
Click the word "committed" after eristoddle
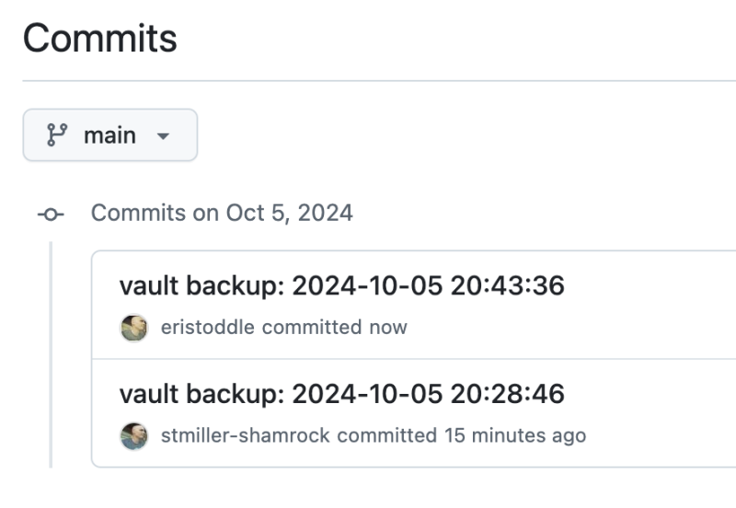click(x=312, y=328)
